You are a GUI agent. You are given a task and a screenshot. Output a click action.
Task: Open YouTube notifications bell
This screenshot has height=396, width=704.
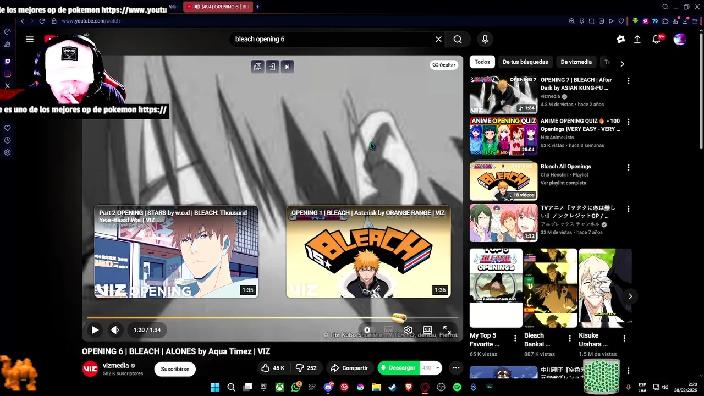click(x=656, y=39)
